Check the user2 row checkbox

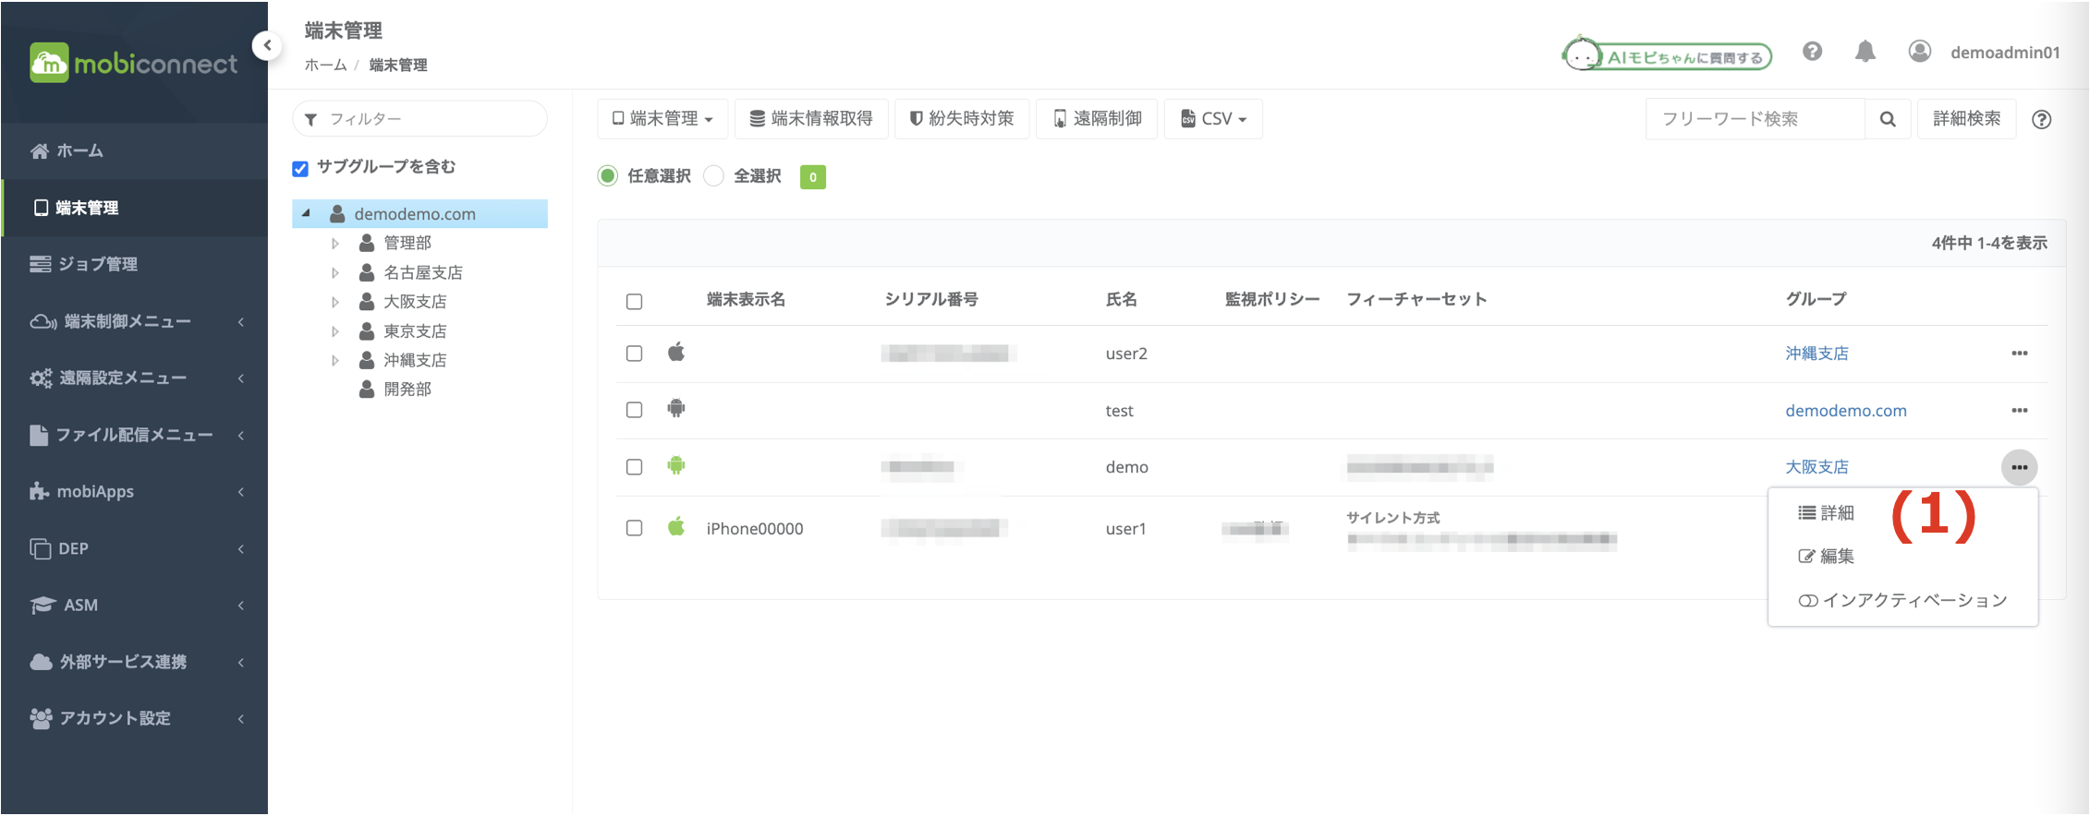point(634,354)
